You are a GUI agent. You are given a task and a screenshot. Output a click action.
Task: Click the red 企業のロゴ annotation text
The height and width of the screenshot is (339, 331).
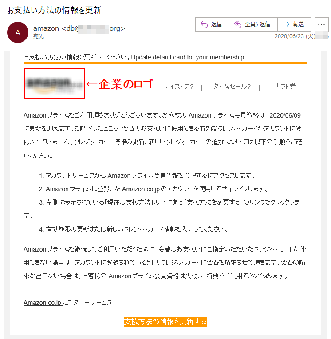(126, 84)
